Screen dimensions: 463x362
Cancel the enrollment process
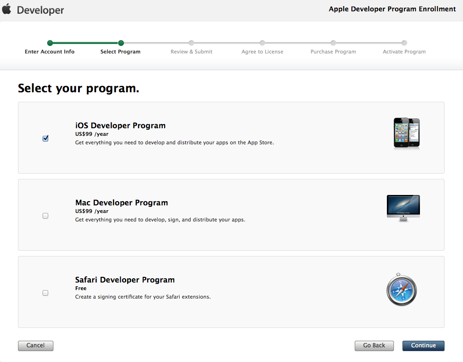point(35,345)
